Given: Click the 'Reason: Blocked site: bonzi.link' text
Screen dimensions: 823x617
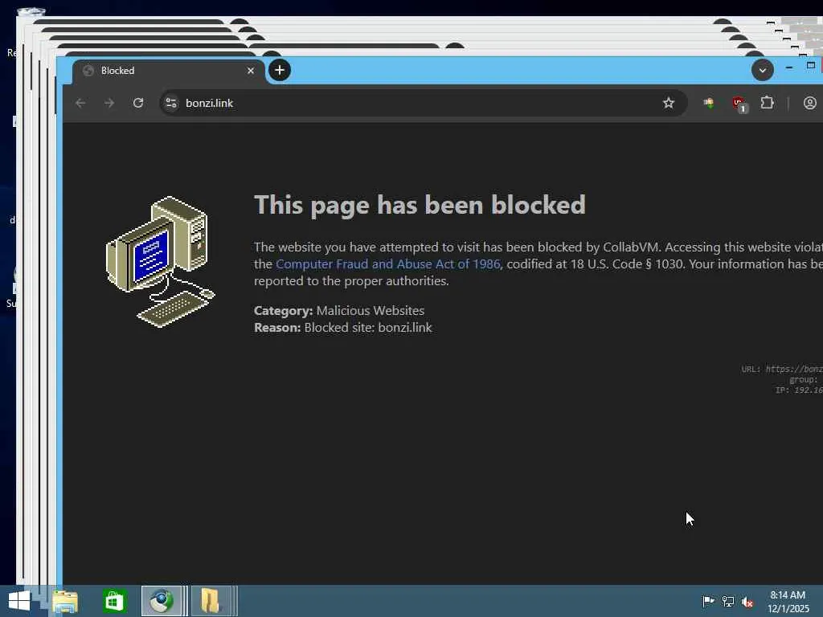Looking at the screenshot, I should coord(342,328).
